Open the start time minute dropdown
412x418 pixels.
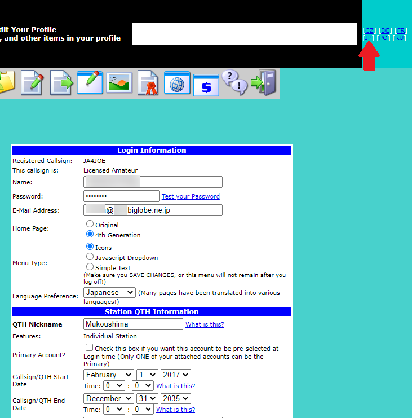pos(143,385)
